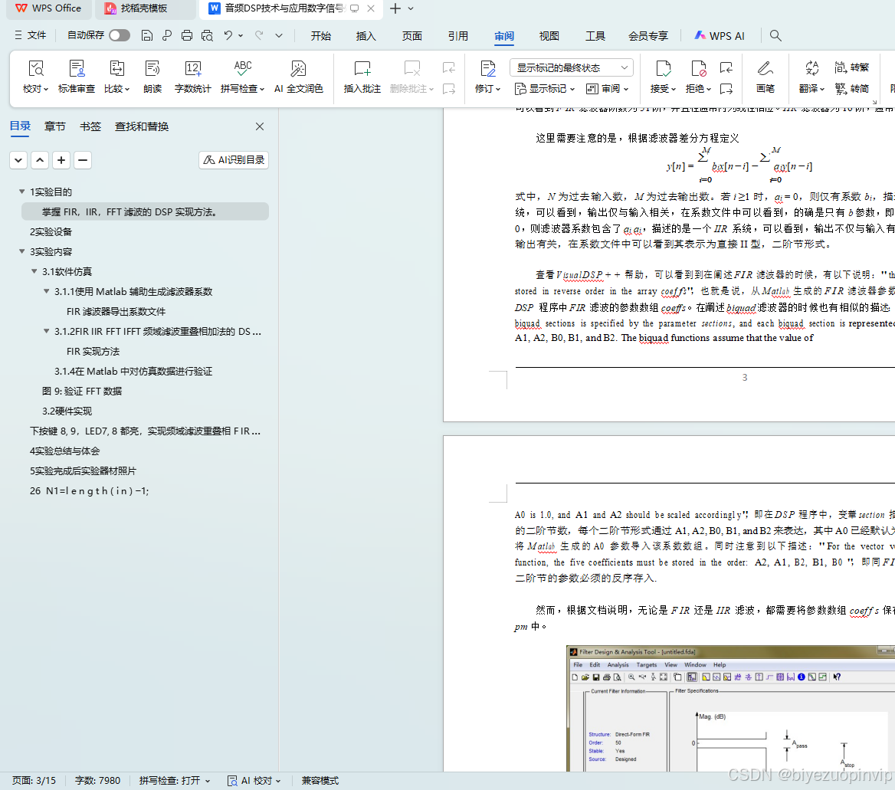The height and width of the screenshot is (790, 895).
Task: Switch to 查找和替换 navigation tab
Action: [x=142, y=126]
